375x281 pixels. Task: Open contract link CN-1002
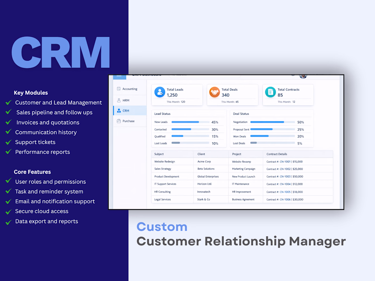(x=285, y=169)
